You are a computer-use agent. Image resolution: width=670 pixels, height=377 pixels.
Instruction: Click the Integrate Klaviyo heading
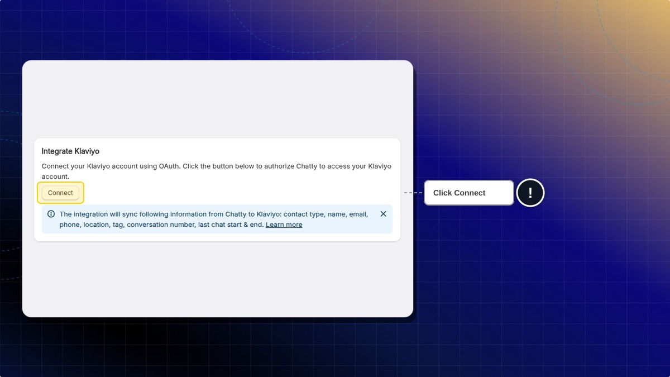(x=70, y=151)
